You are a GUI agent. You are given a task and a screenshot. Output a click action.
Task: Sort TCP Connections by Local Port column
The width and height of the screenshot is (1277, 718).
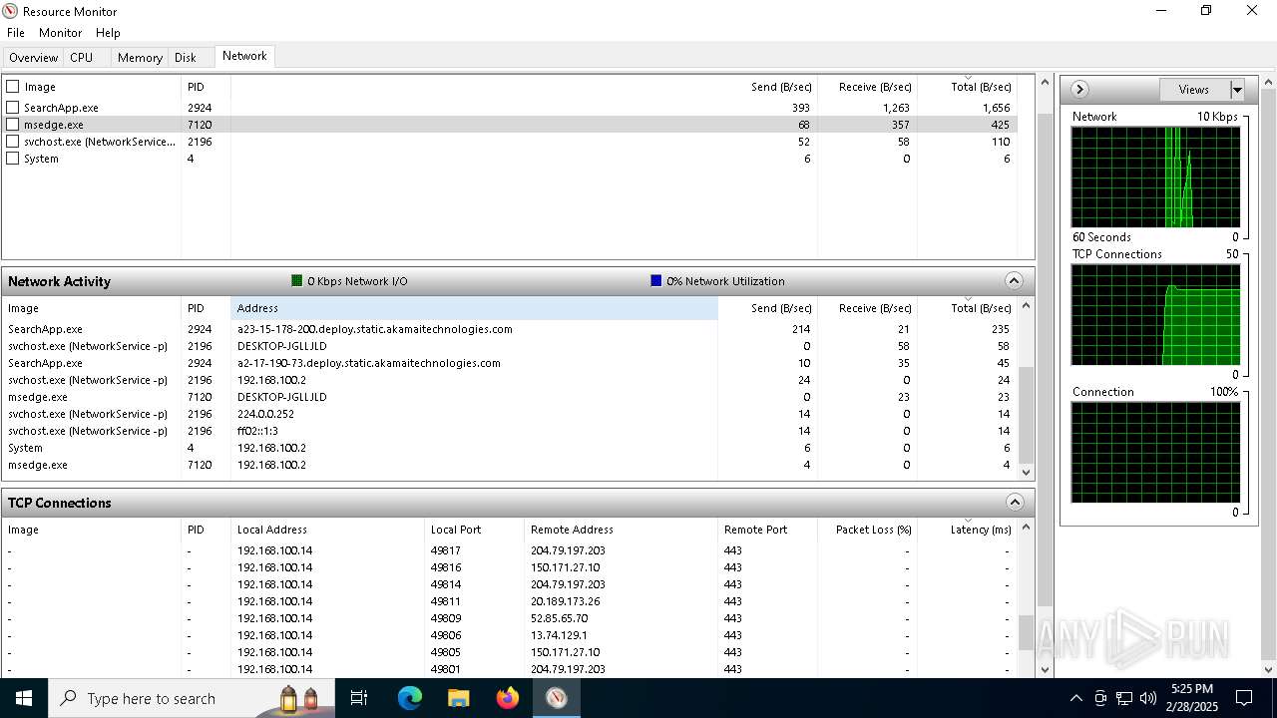pyautogui.click(x=474, y=530)
